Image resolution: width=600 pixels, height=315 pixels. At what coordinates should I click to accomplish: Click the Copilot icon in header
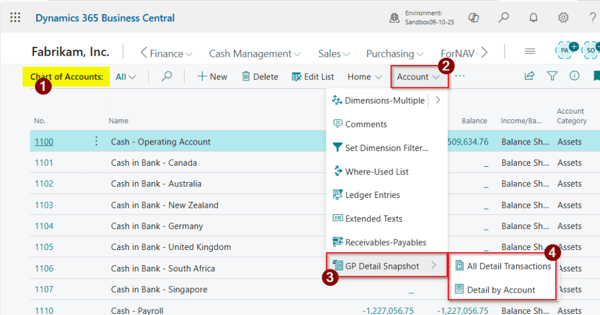point(473,18)
